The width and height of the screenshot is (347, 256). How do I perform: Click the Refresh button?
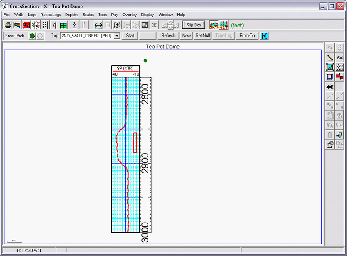click(168, 36)
